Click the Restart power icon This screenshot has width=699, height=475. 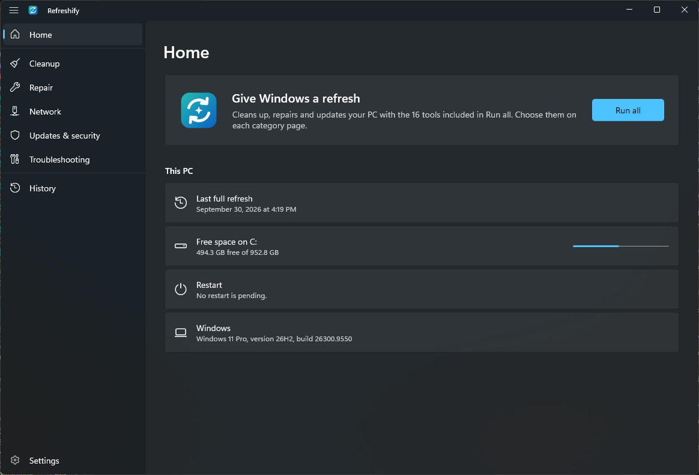(x=181, y=289)
